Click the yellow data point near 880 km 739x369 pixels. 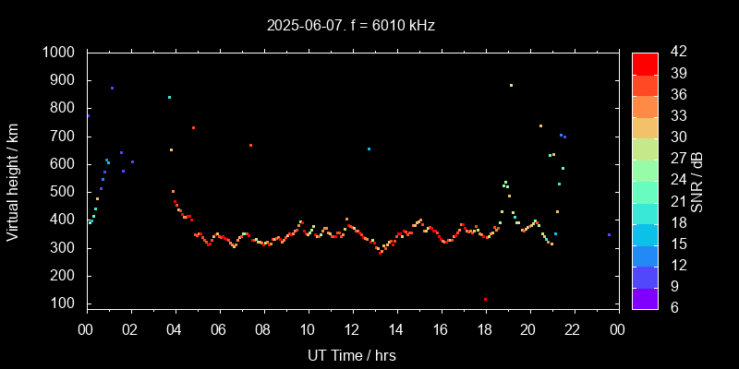point(511,85)
